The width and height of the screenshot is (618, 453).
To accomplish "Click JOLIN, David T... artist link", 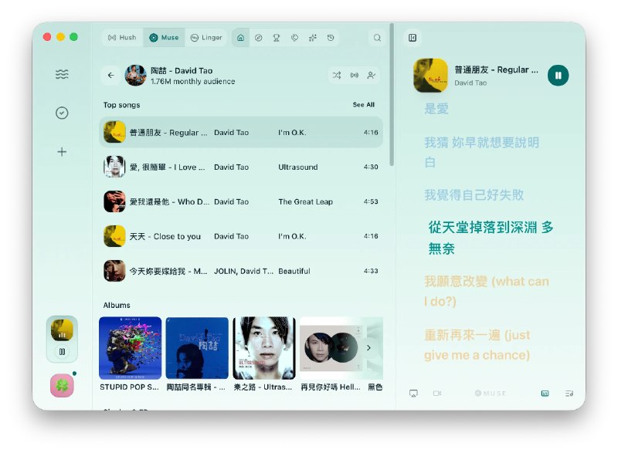I will [x=243, y=271].
